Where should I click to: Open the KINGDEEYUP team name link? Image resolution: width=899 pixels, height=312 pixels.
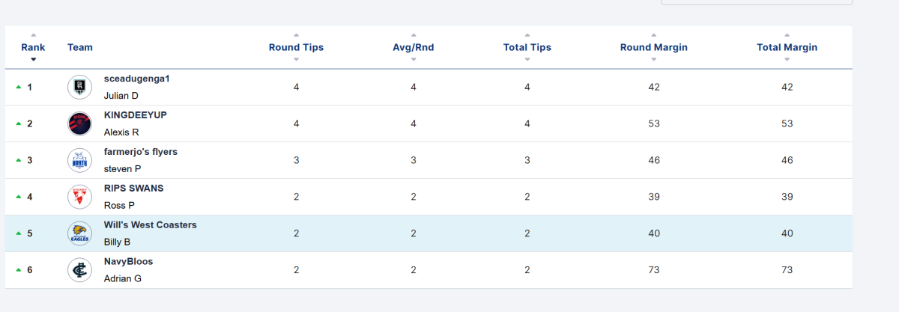tap(136, 115)
